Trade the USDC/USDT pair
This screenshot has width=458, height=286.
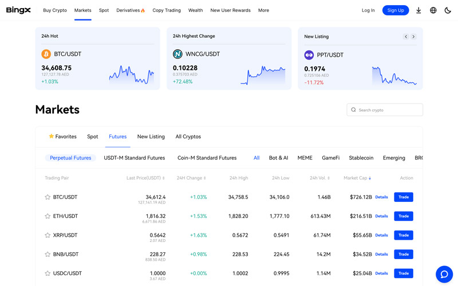[x=404, y=273]
